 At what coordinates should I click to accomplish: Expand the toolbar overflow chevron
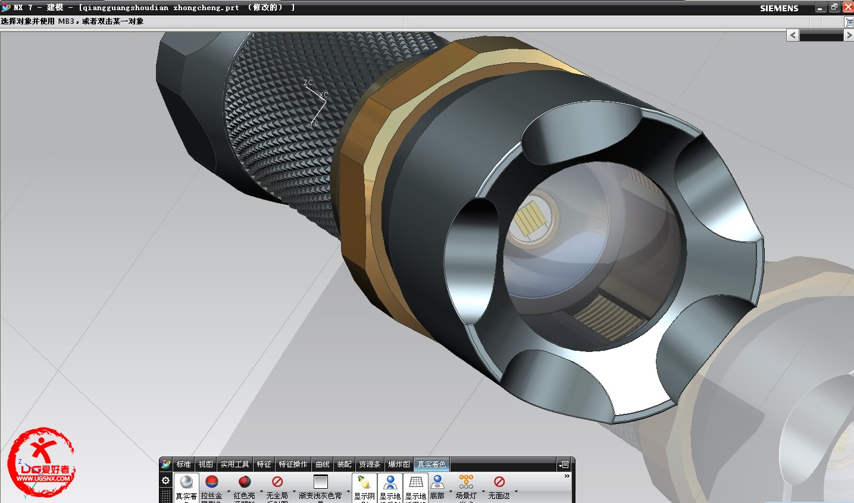[x=567, y=476]
